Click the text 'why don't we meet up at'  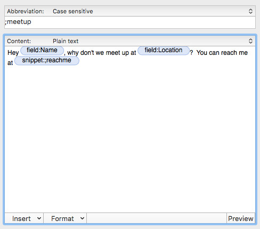tap(102, 53)
